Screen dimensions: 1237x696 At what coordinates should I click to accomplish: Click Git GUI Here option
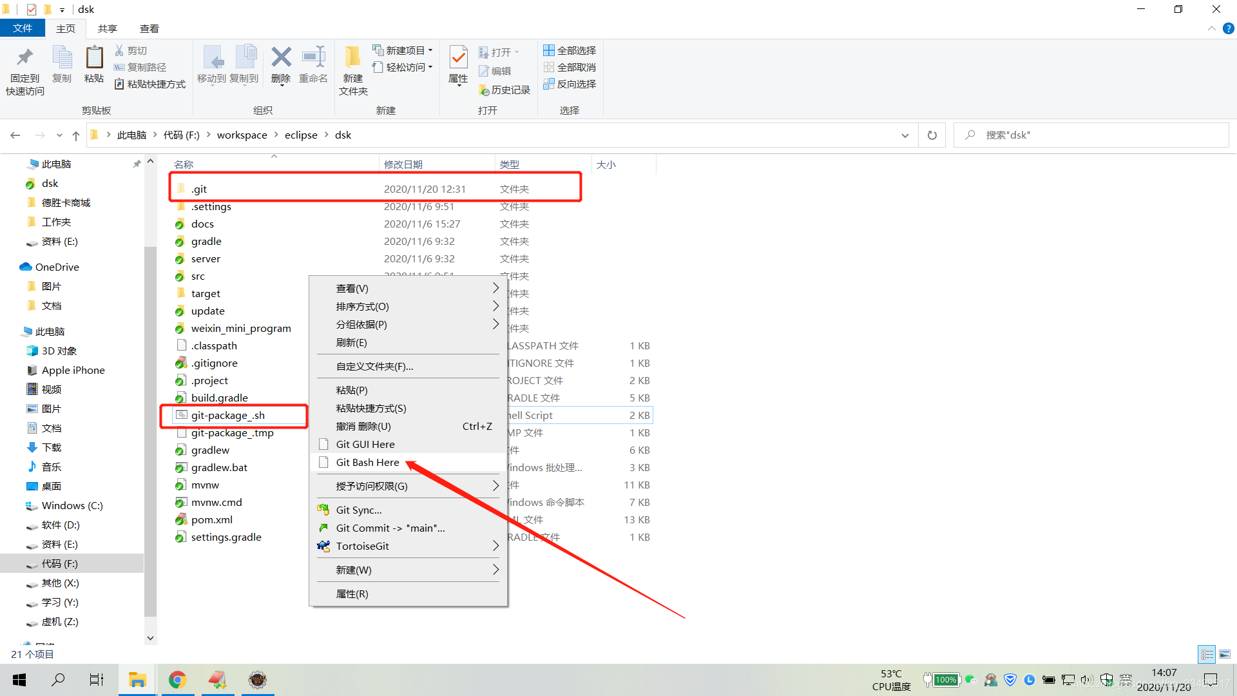pos(365,443)
